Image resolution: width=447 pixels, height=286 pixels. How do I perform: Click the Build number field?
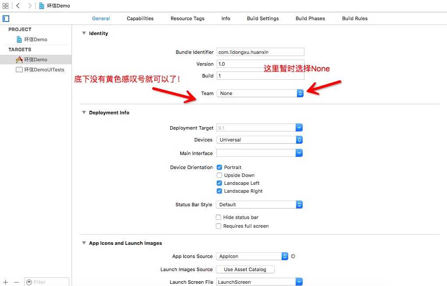click(x=260, y=76)
